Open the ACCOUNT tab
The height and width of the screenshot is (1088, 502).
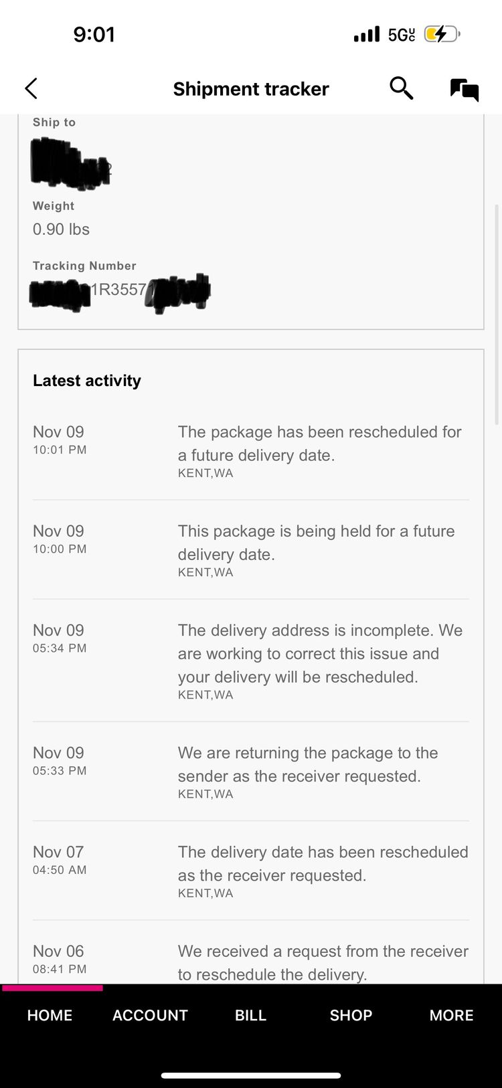[150, 1015]
